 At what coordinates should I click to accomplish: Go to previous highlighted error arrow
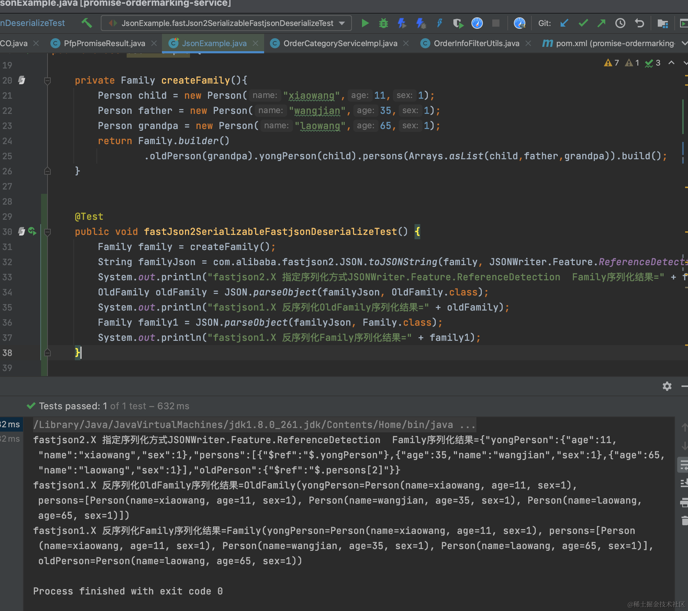click(x=671, y=63)
